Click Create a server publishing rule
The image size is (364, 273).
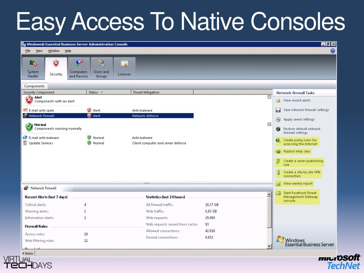[x=303, y=163]
